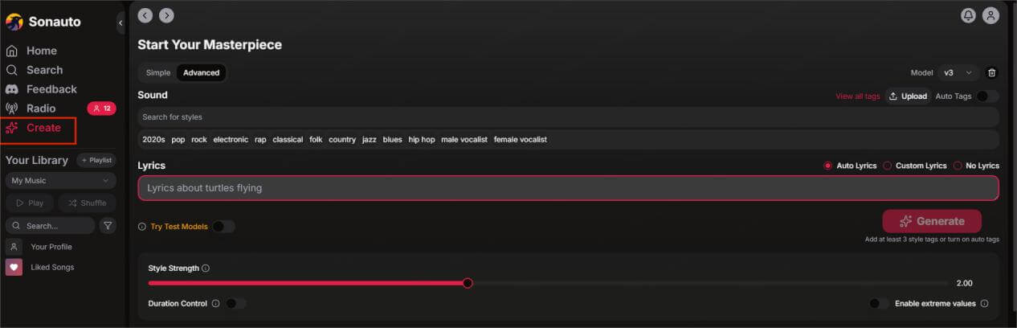Collapse the sidebar with the chevron
This screenshot has width=1017, height=328.
pyautogui.click(x=120, y=23)
